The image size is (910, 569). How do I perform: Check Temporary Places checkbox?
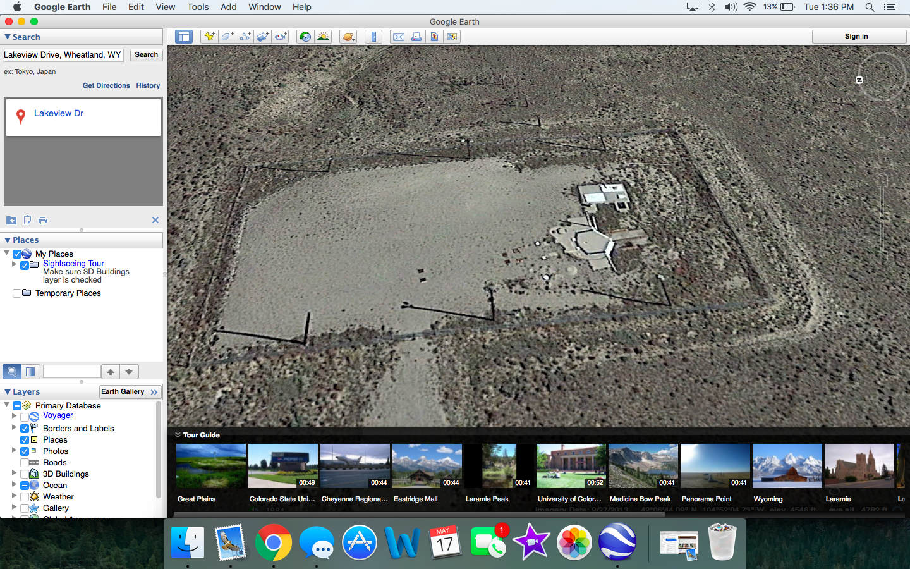point(17,293)
